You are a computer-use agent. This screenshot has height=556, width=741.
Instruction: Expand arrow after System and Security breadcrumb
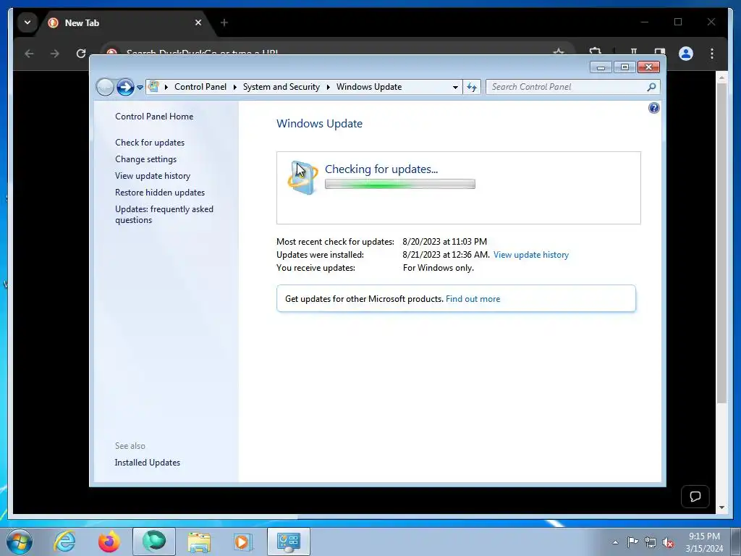click(x=328, y=87)
